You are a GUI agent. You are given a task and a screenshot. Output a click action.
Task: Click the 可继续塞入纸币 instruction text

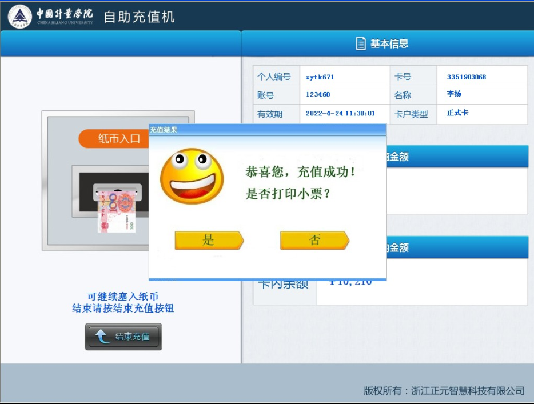[x=122, y=297]
